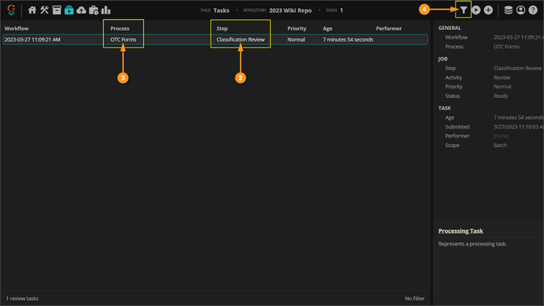544x306 pixels.
Task: Open the Stats bar chart icon
Action: [x=106, y=10]
